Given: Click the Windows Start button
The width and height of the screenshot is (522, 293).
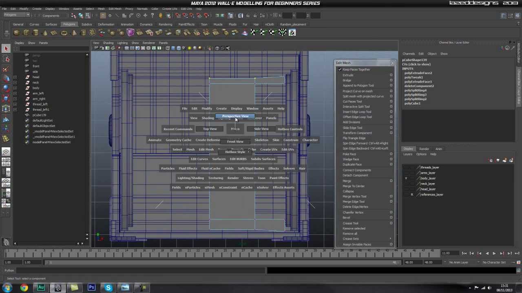Looking at the screenshot, I should (7, 288).
